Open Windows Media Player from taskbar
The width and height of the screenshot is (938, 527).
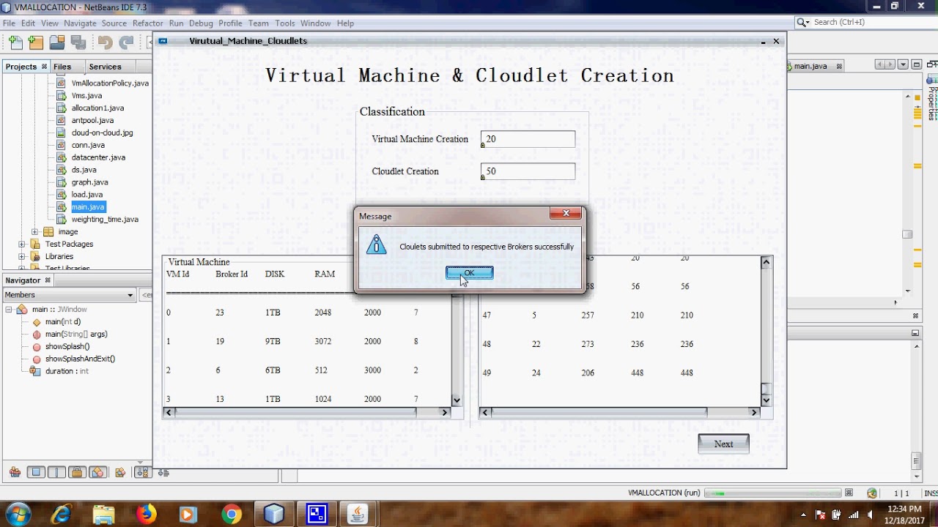[x=188, y=515]
